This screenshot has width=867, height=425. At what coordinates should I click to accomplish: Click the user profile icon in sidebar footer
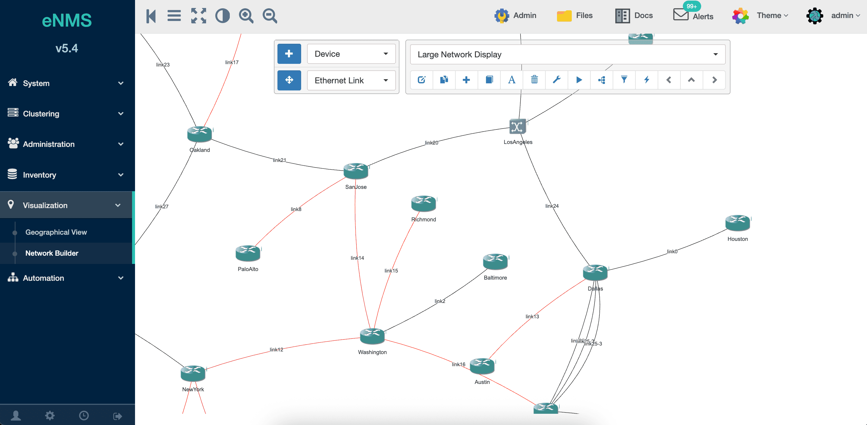click(x=16, y=416)
